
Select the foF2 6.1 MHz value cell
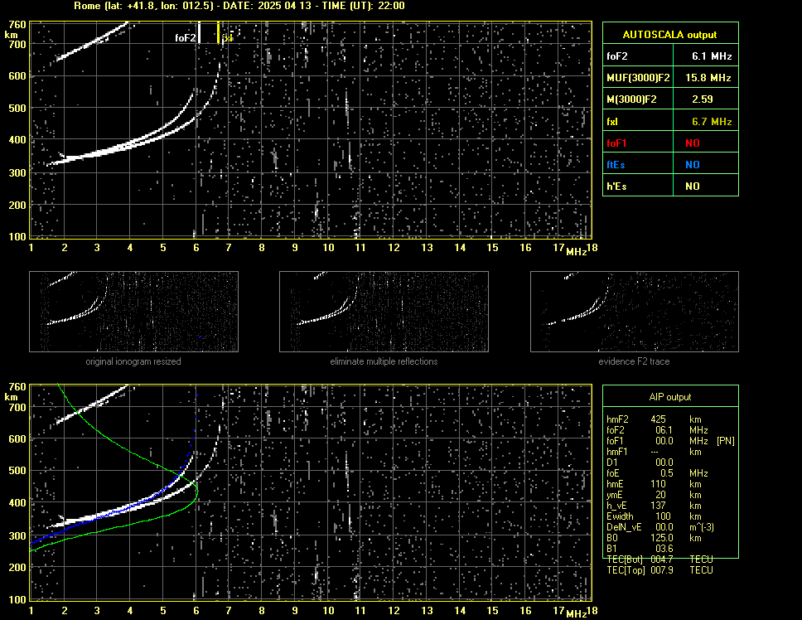click(x=706, y=56)
